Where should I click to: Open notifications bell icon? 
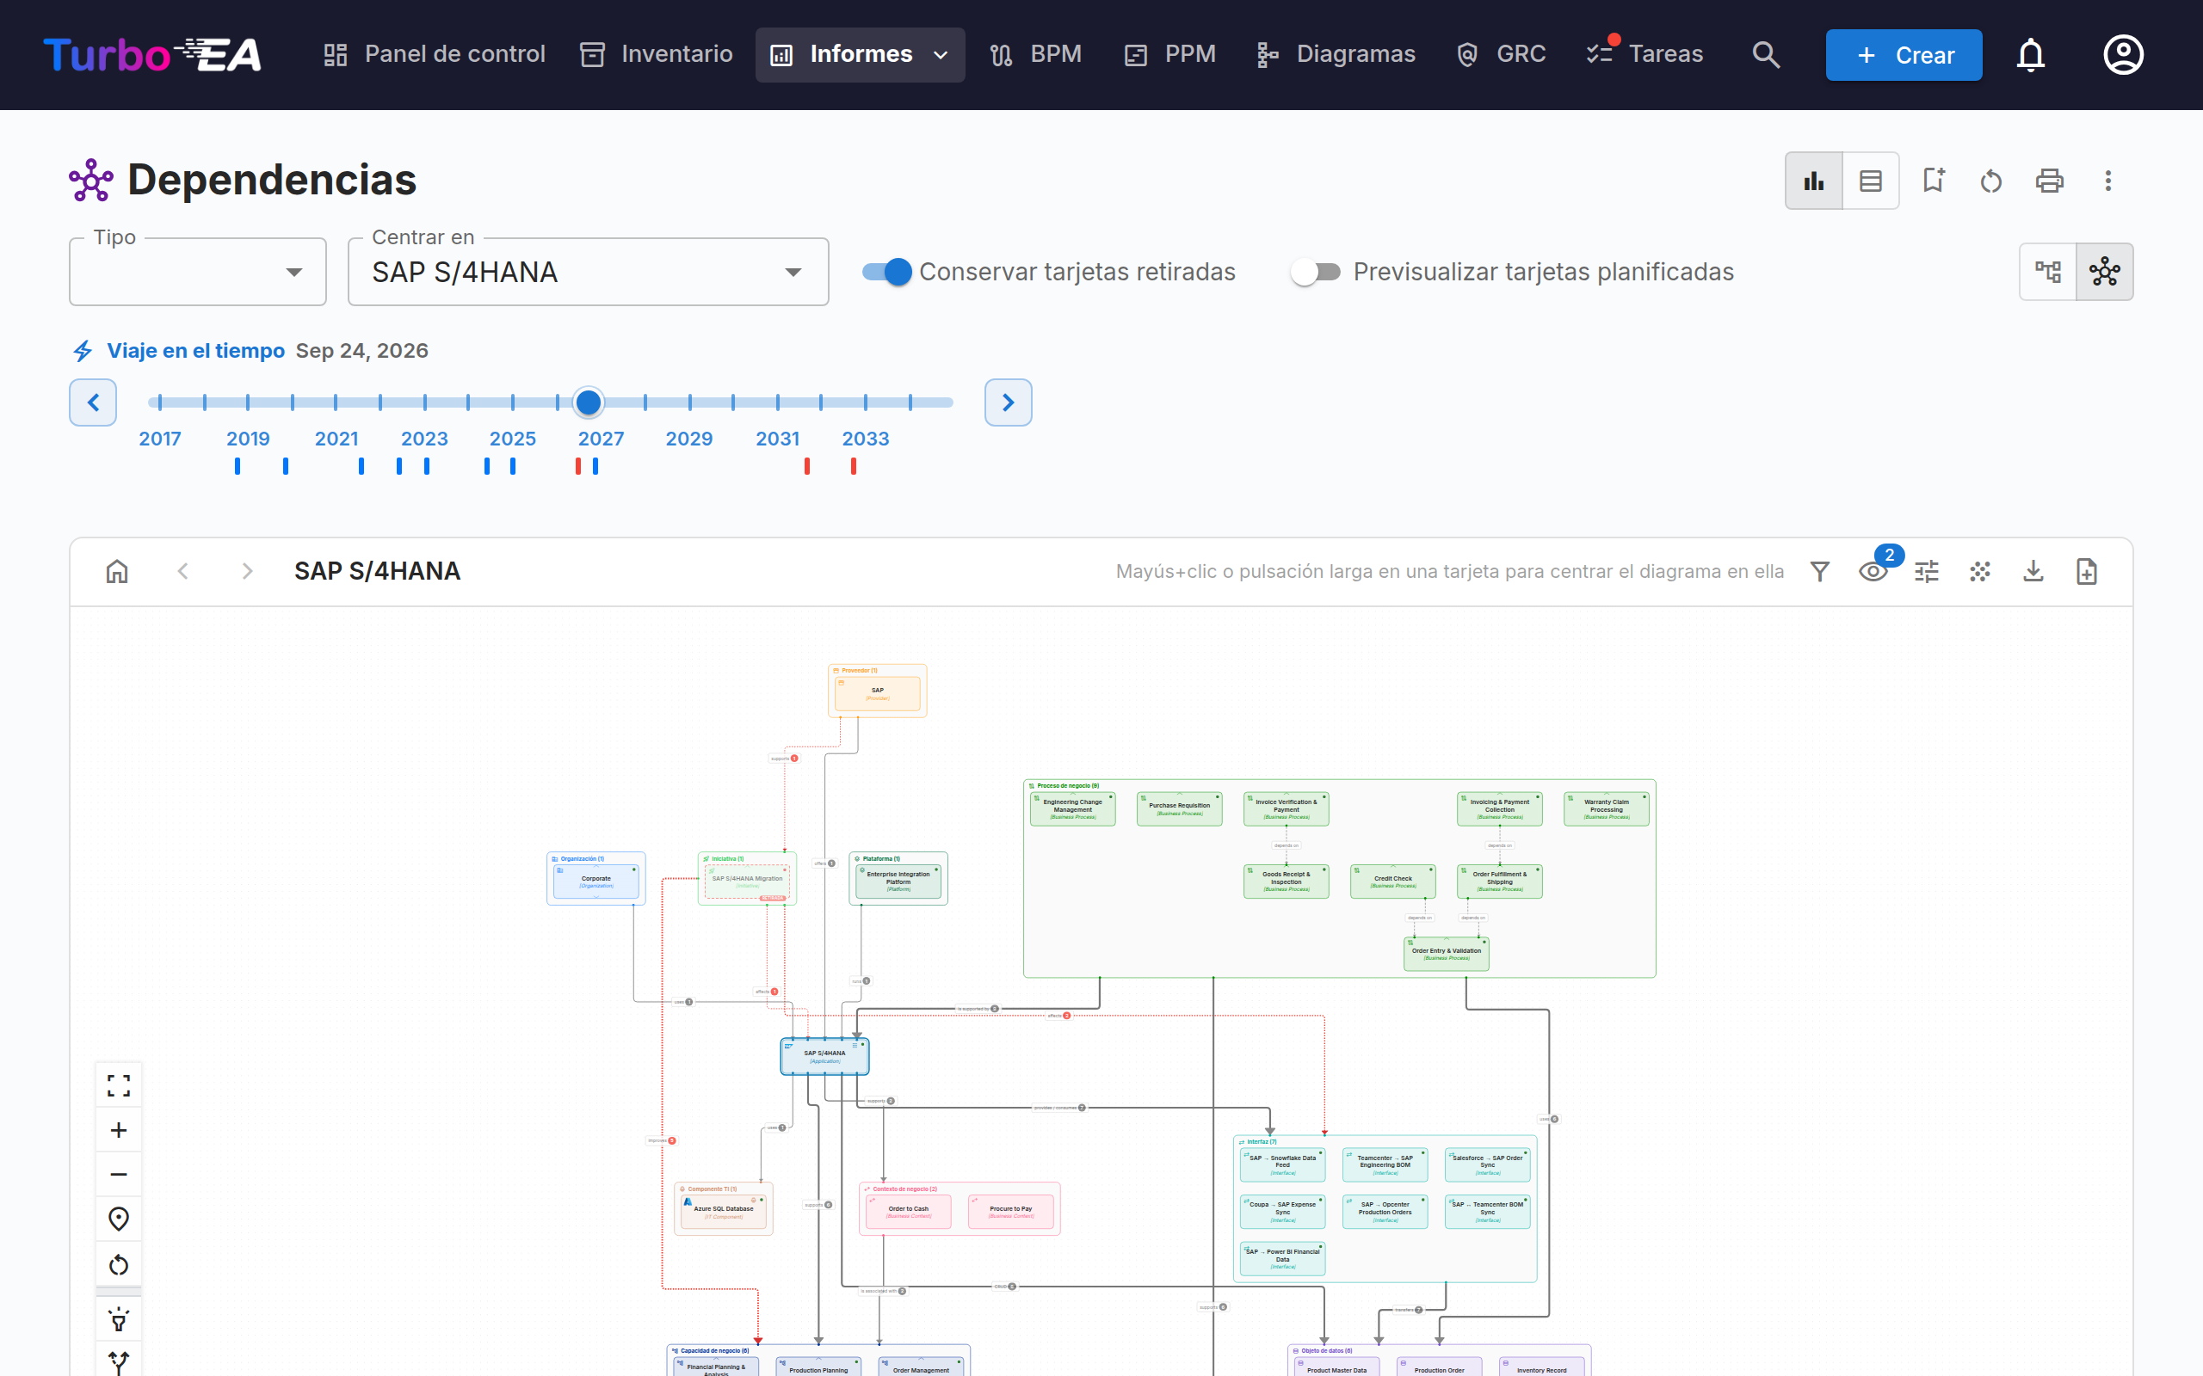point(2030,54)
